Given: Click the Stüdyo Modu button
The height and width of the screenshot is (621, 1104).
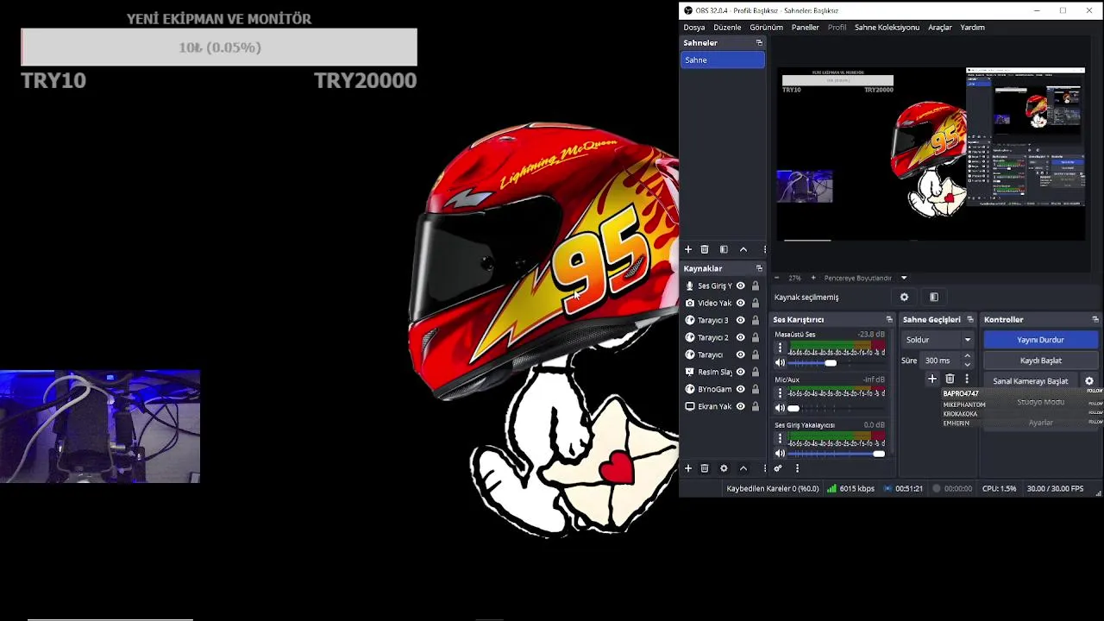Looking at the screenshot, I should coord(1040,402).
